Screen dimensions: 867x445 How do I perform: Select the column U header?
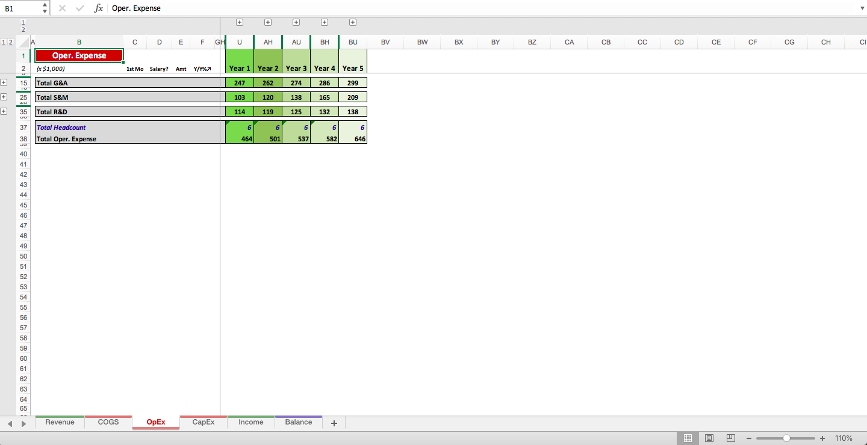point(240,42)
